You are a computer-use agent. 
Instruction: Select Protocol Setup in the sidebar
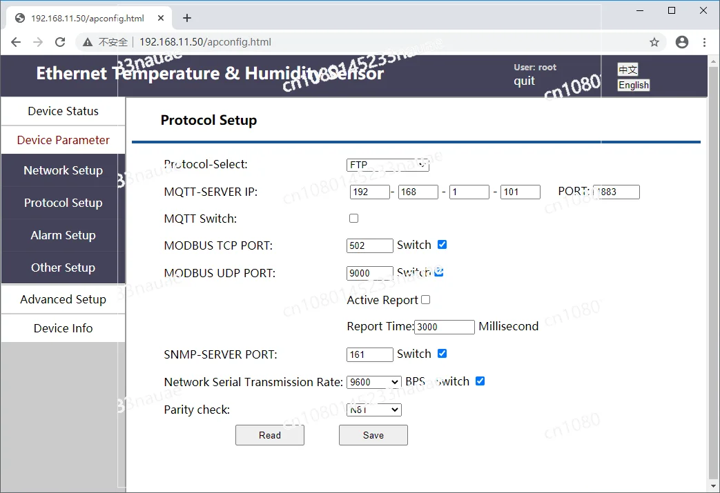[x=63, y=203]
